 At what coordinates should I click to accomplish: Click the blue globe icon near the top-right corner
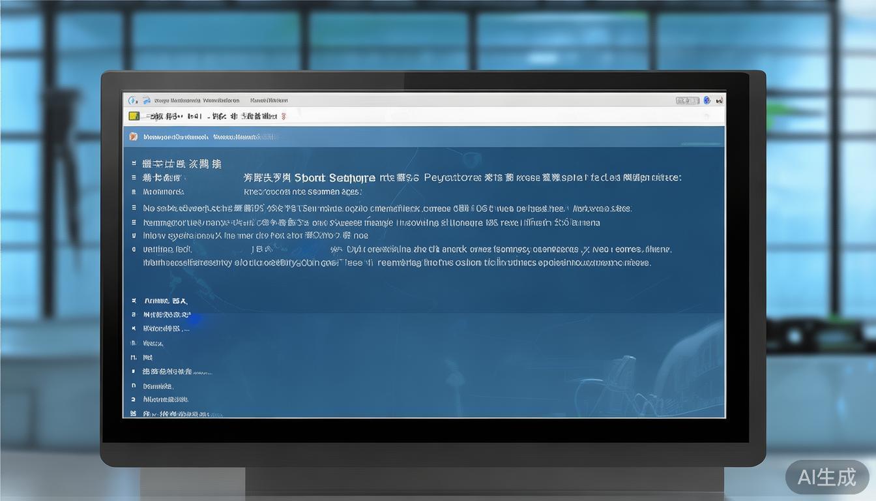click(x=707, y=100)
